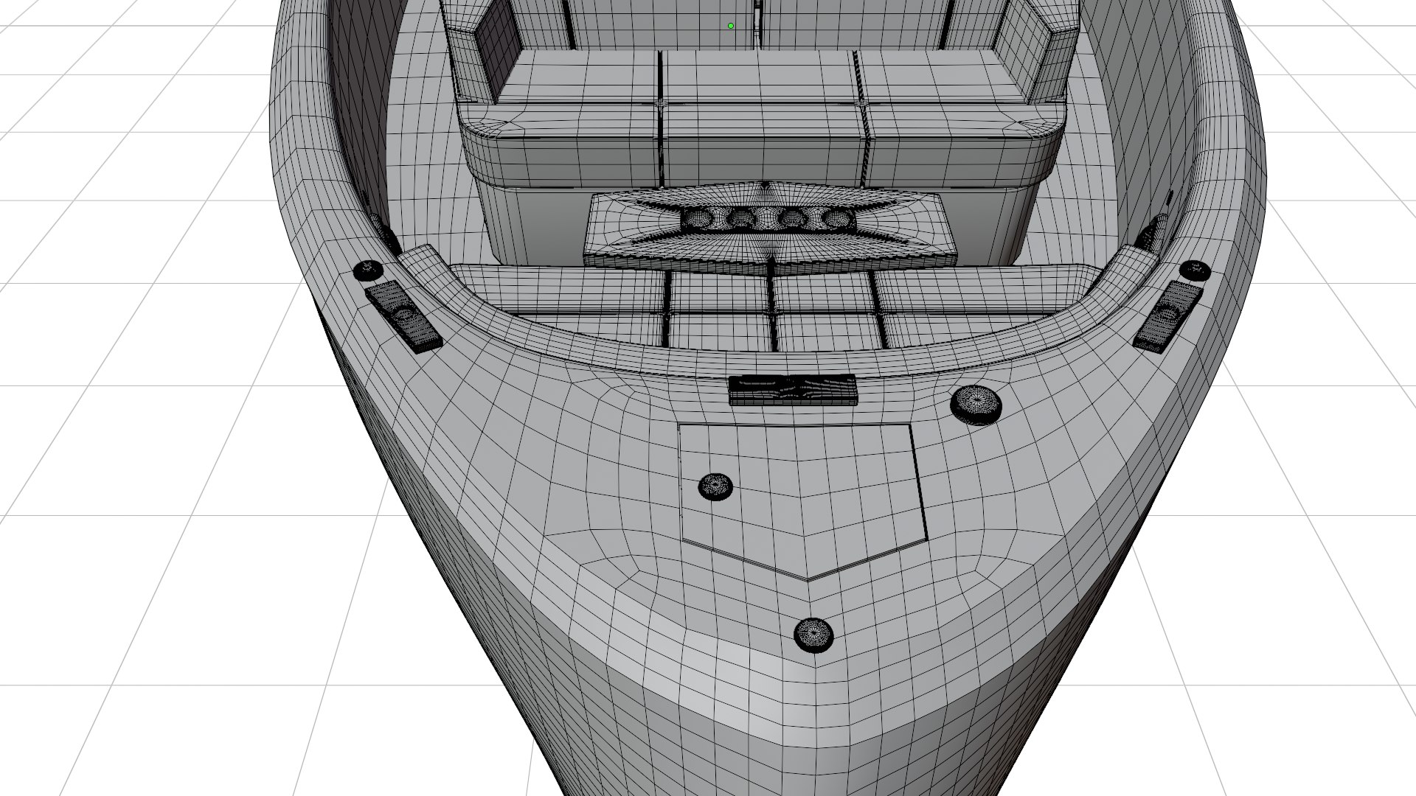Screen dimensions: 1416x796
Task: Click the small green point marker
Action: tap(731, 26)
